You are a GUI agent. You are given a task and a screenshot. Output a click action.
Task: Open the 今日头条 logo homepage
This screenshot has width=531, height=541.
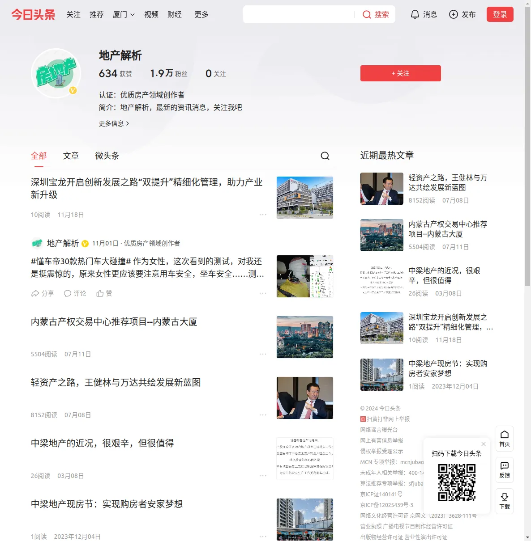(33, 14)
